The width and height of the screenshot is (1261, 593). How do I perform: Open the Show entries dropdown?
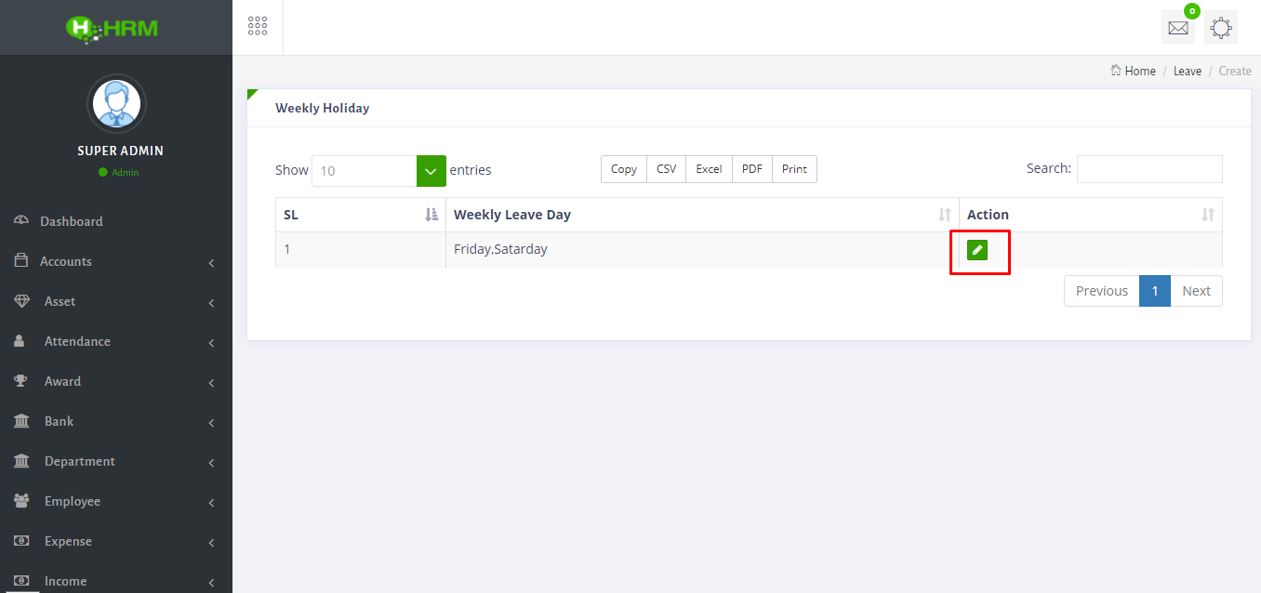[430, 170]
